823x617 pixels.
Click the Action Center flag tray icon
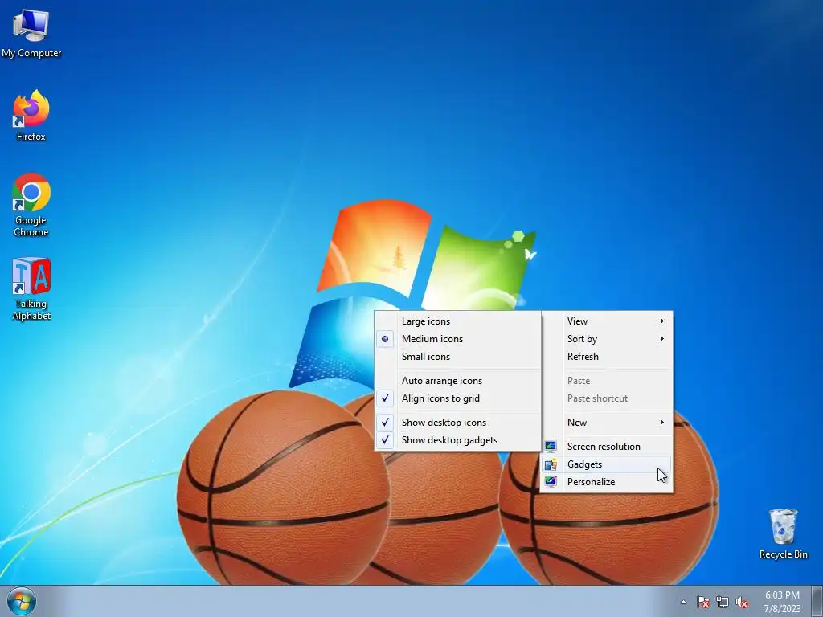pyautogui.click(x=702, y=602)
